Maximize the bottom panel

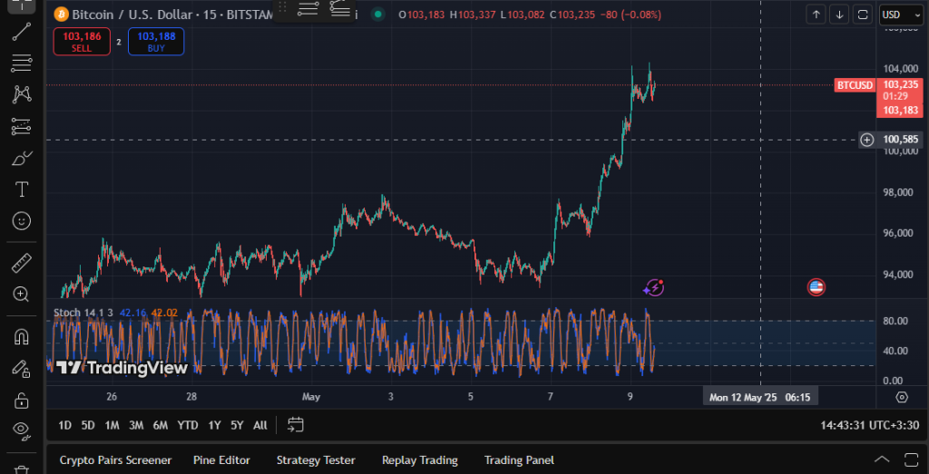[x=911, y=459]
